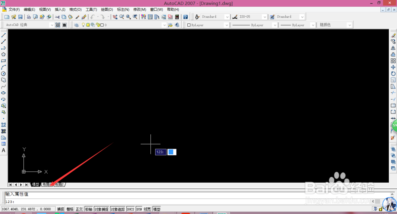Toggle 栅格 grid display
The height and width of the screenshot is (214, 397).
click(70, 209)
